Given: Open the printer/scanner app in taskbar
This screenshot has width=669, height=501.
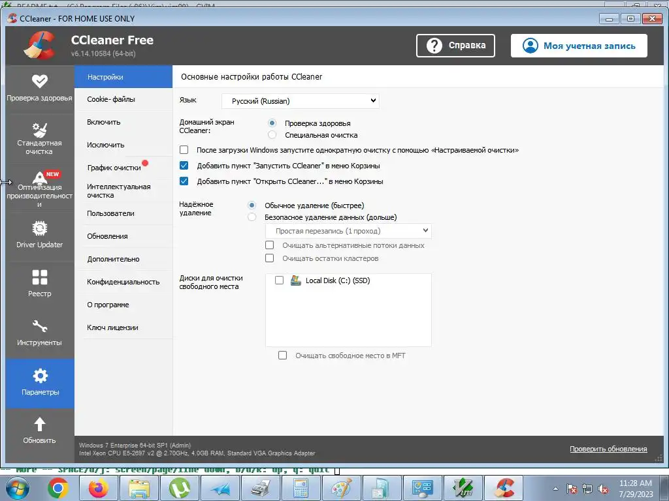Looking at the screenshot, I should click(x=260, y=488).
